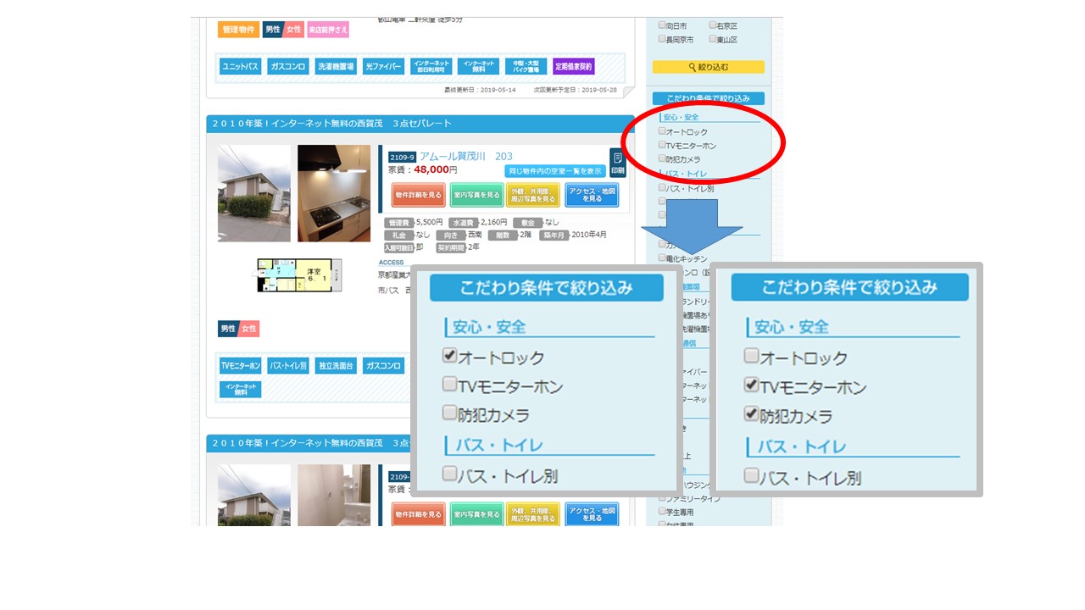Click the orange 管理物件 badge
The width and height of the screenshot is (1085, 610).
point(238,30)
